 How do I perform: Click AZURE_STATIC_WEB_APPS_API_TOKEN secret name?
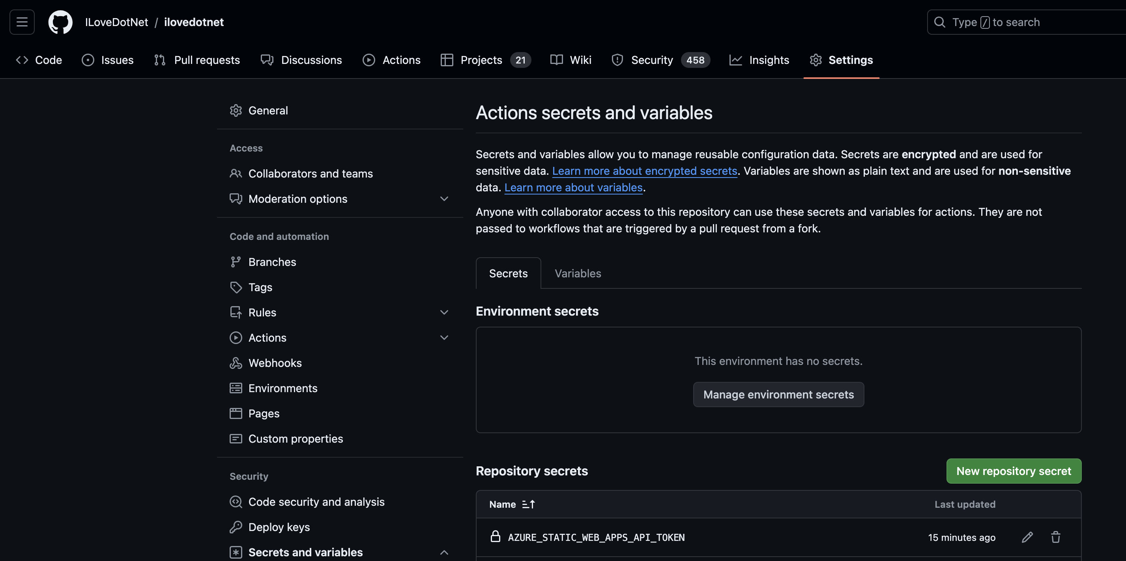pos(596,537)
